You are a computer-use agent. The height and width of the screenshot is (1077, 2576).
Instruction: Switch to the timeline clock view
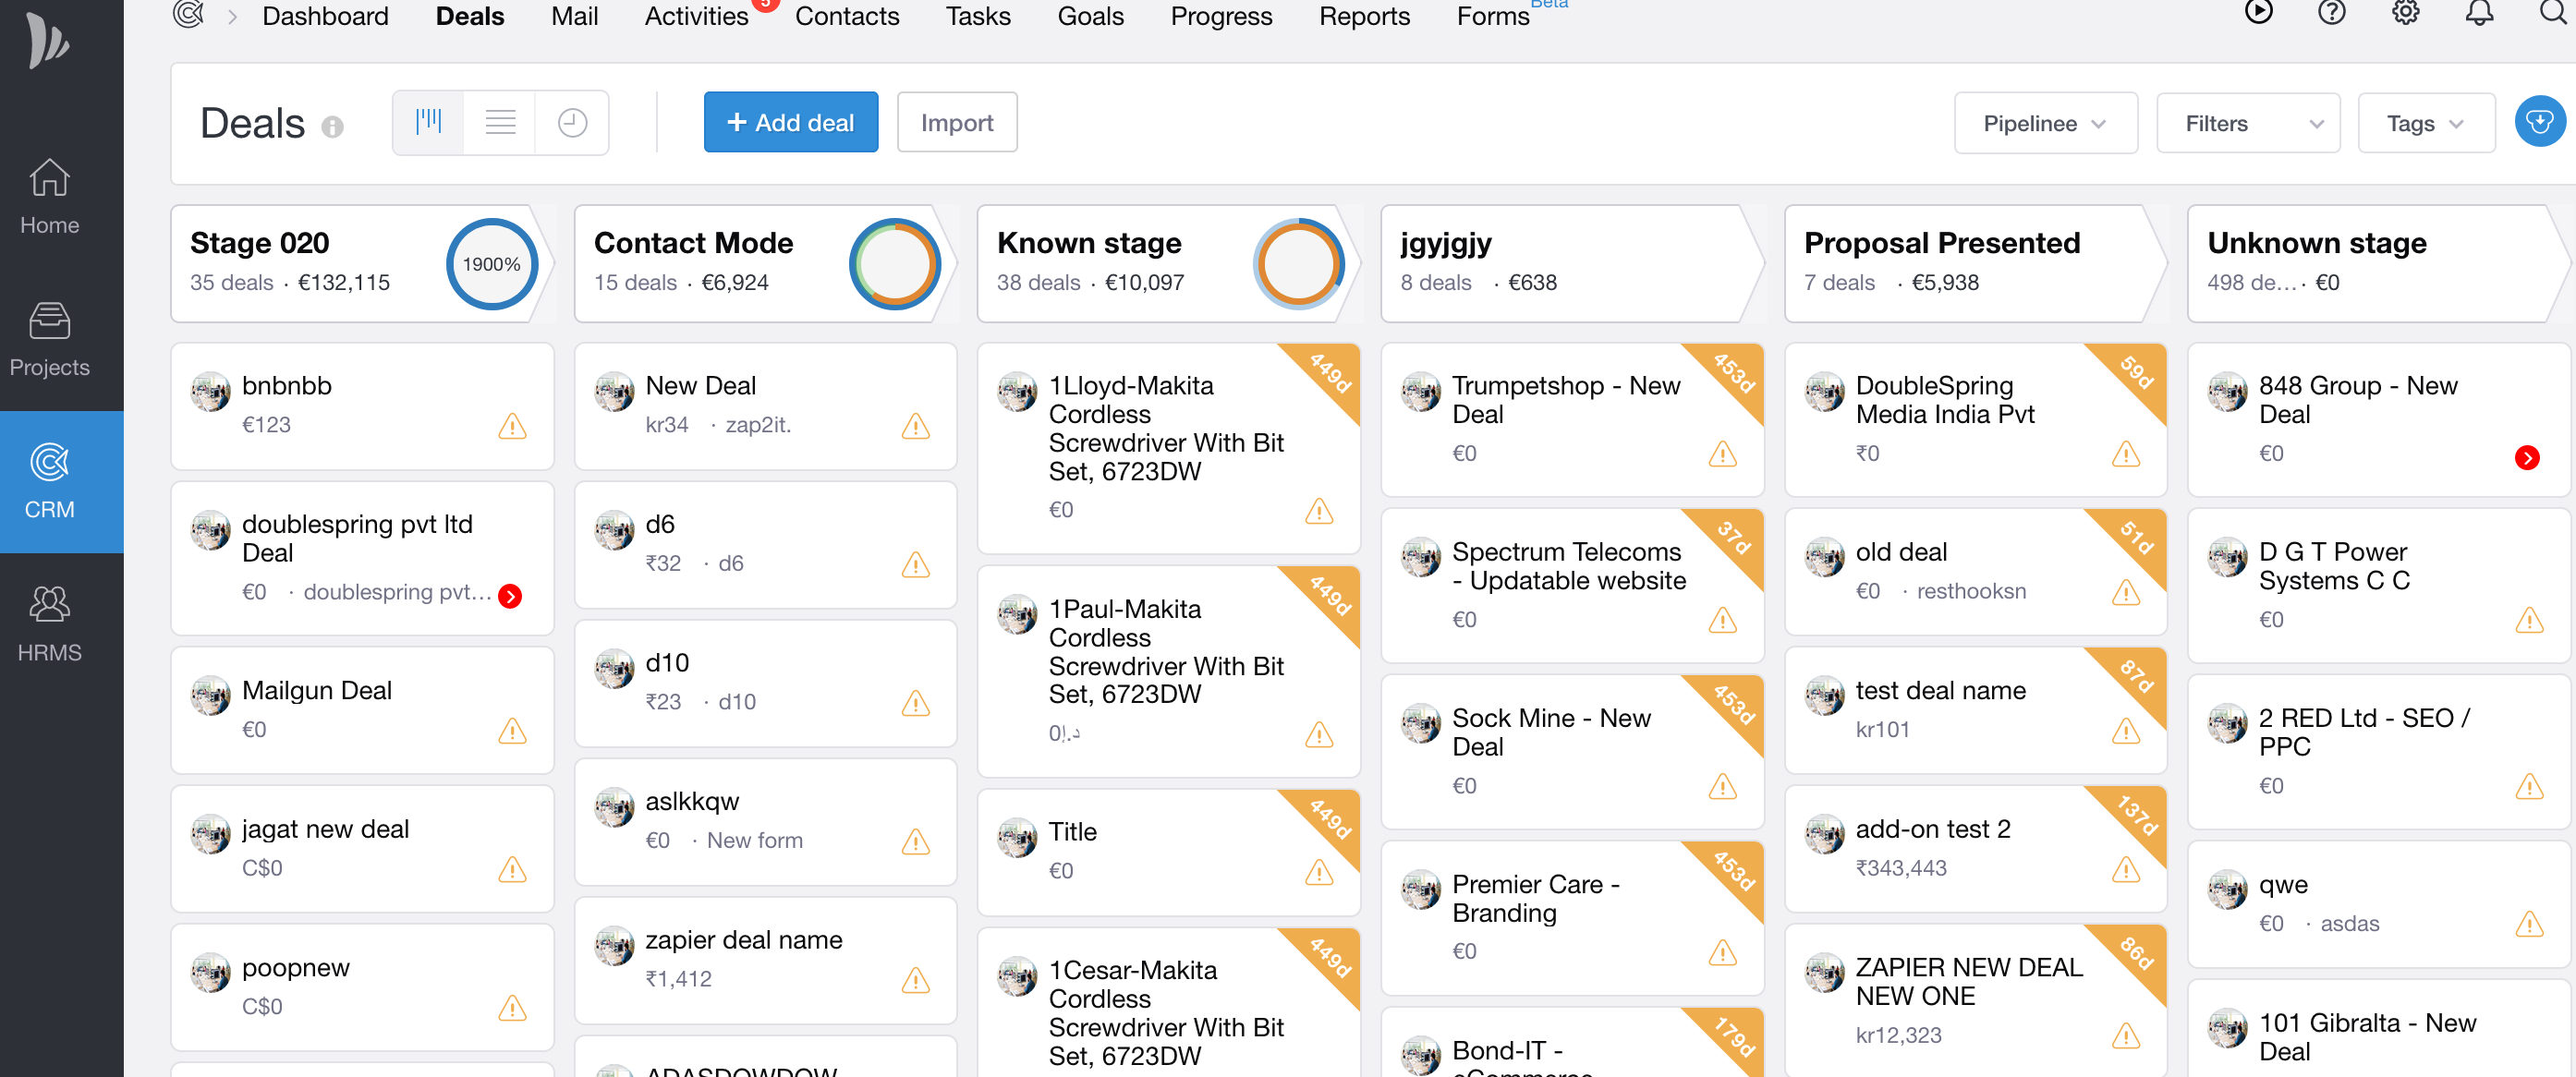[x=572, y=122]
